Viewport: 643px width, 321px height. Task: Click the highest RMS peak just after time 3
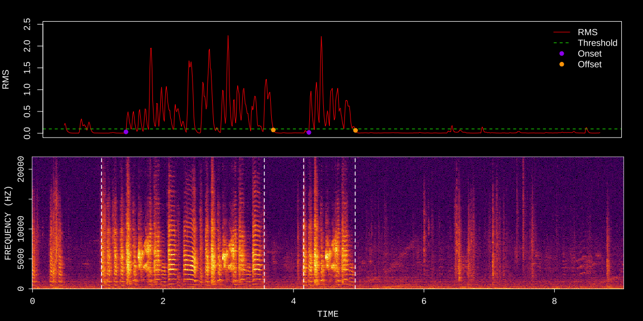click(228, 36)
